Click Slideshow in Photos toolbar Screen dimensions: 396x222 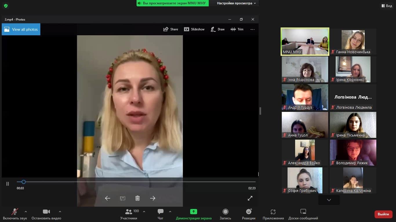(x=194, y=29)
